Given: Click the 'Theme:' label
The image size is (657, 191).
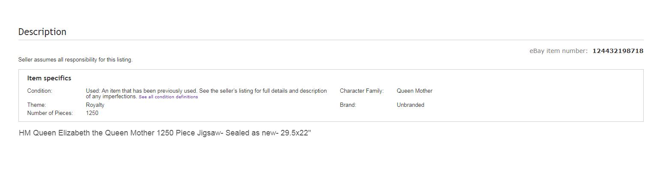Looking at the screenshot, I should (36, 105).
